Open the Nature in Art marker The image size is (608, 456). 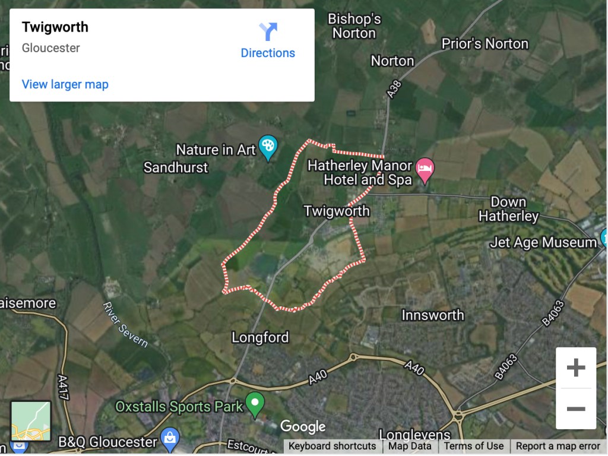[268, 148]
